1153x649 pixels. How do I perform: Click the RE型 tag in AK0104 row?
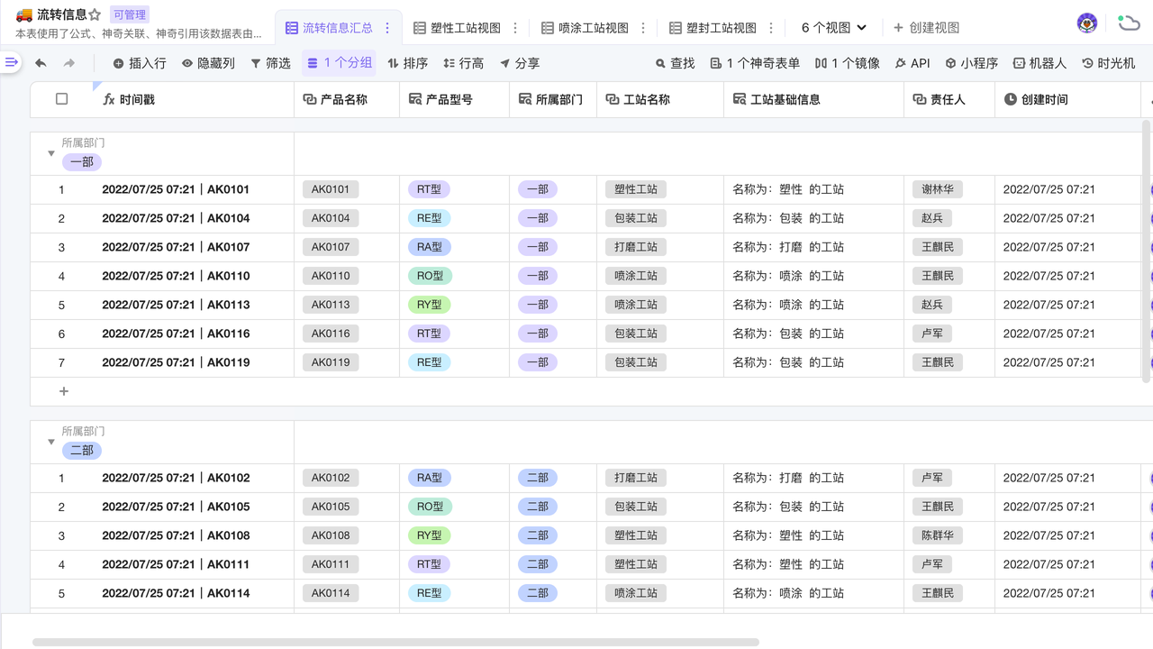429,218
